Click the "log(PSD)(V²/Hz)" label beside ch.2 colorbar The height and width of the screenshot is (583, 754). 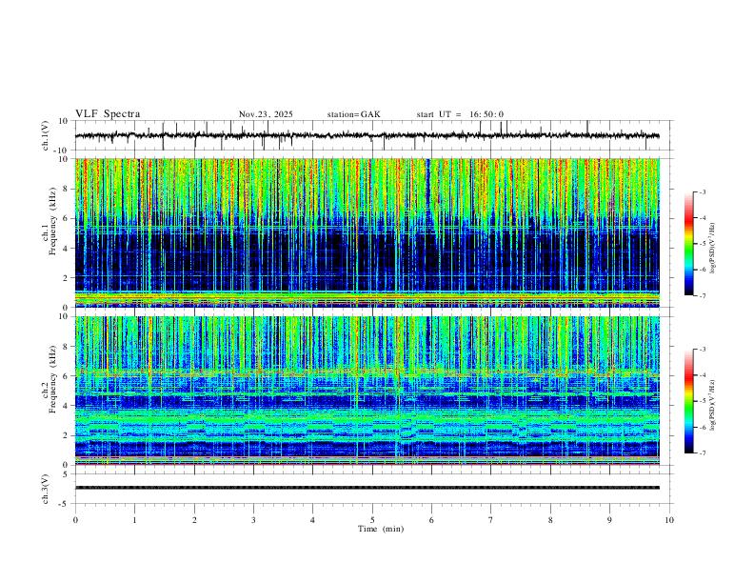coord(712,405)
